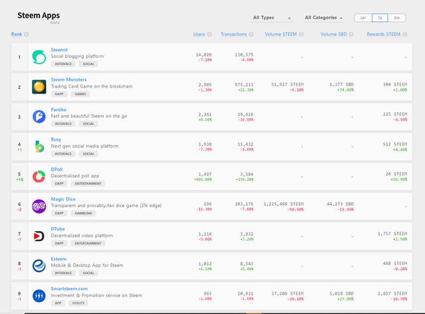This screenshot has height=314, width=425.
Task: Click the Magic Dice app logo
Action: pyautogui.click(x=39, y=206)
